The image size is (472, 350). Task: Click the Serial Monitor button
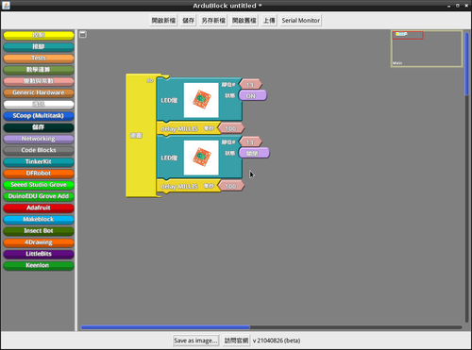300,21
